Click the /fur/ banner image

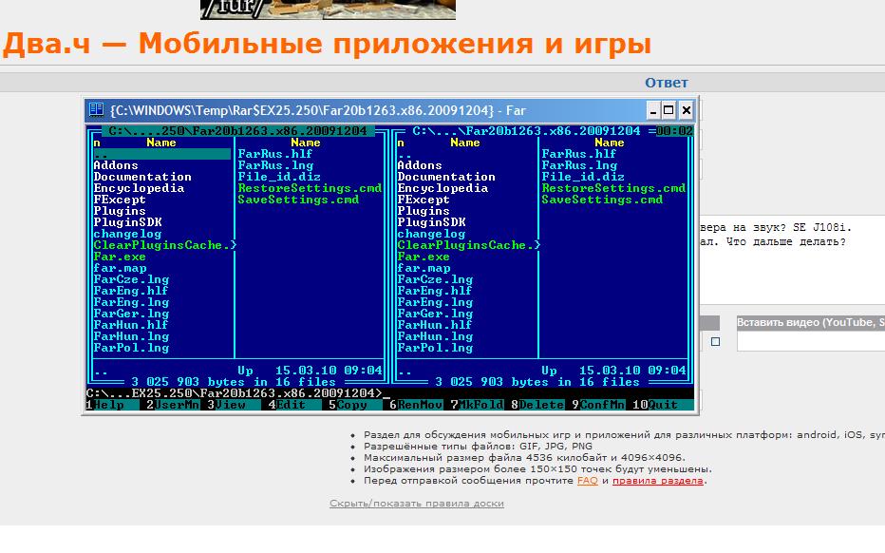pos(328,10)
